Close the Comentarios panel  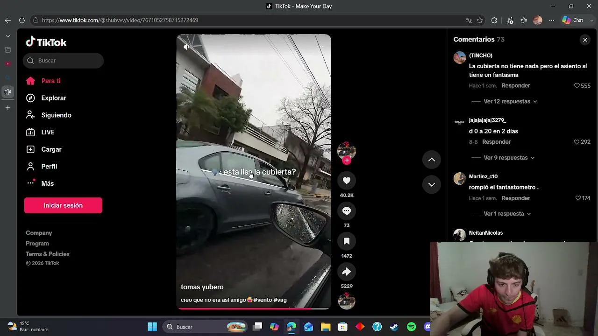(585, 40)
